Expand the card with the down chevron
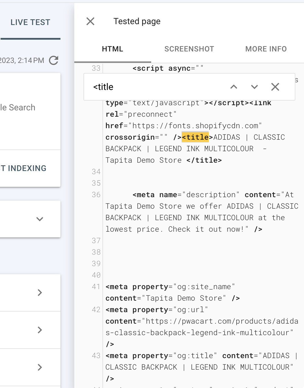Image resolution: width=304 pixels, height=388 pixels. (40, 219)
